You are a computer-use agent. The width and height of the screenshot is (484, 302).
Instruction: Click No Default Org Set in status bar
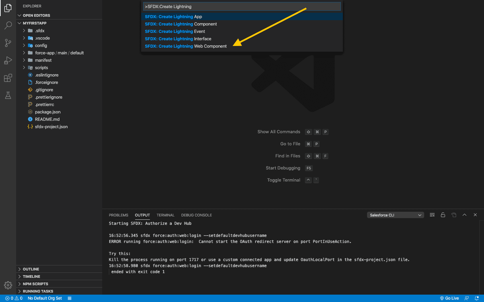point(45,298)
